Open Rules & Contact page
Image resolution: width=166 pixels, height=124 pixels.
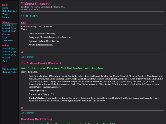[10, 11]
